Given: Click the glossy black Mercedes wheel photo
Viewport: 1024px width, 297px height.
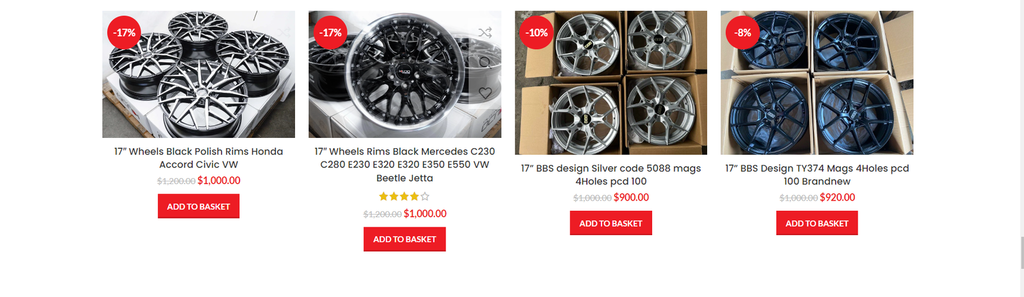Looking at the screenshot, I should 397,83.
